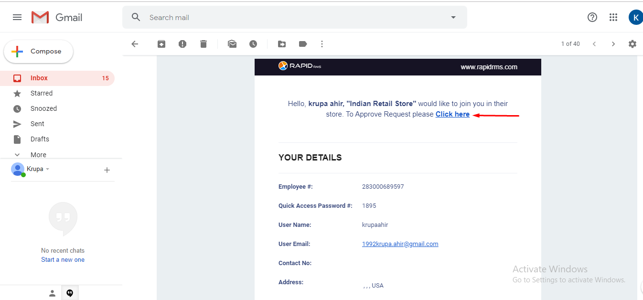Mark the email as unread
The height and width of the screenshot is (300, 643).
pyautogui.click(x=232, y=44)
